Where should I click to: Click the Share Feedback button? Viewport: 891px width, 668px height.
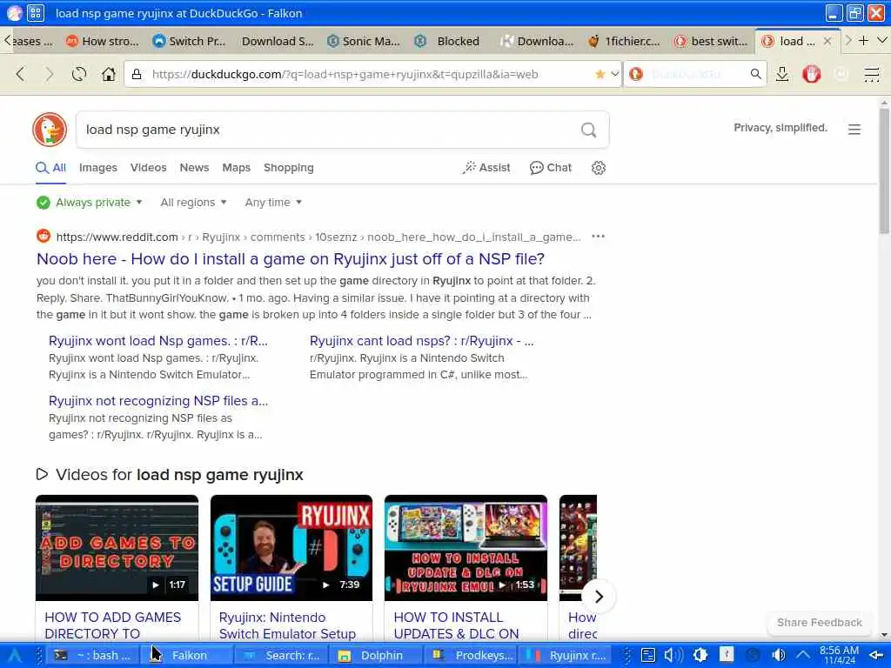(x=820, y=623)
